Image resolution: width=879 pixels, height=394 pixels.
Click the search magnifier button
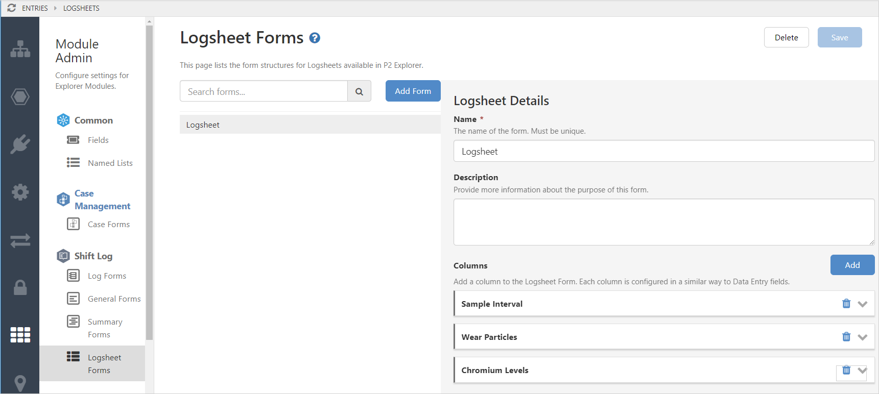pos(359,92)
